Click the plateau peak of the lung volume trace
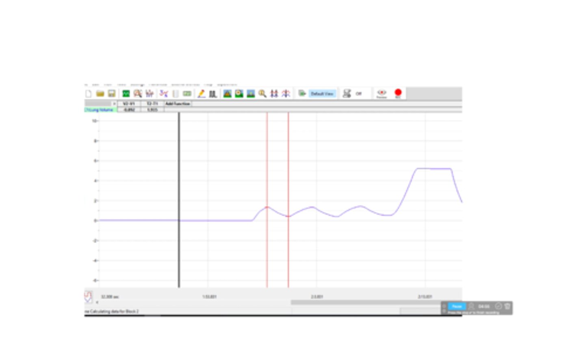This screenshot has height=343, width=585. (x=434, y=169)
